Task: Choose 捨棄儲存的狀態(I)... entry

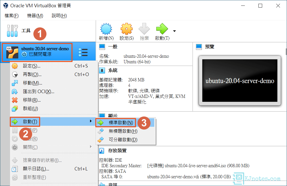Action: [x=54, y=160]
